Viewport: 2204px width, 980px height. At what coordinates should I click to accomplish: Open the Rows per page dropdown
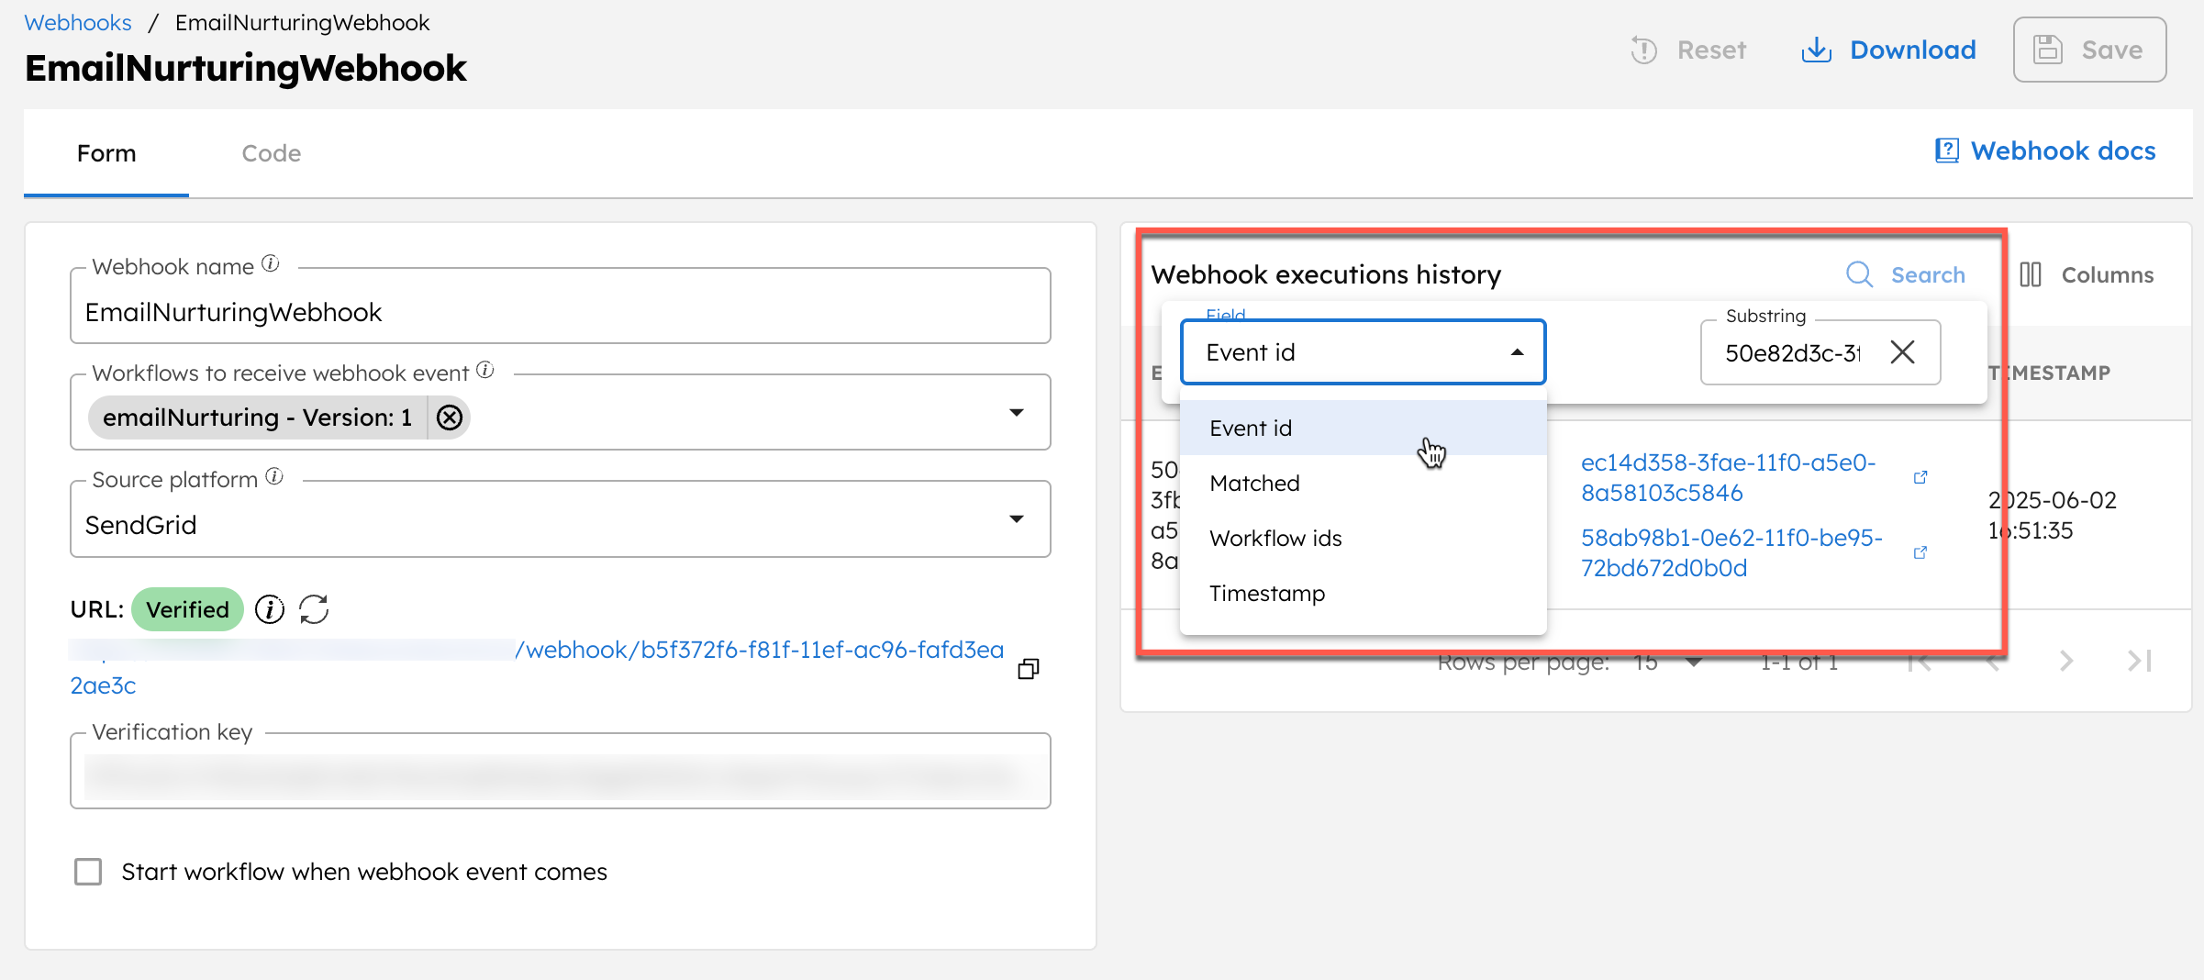1694,661
